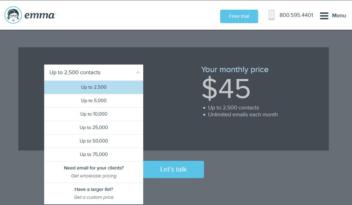Click the Emma mascot face logo
The height and width of the screenshot is (205, 352).
[13, 15]
